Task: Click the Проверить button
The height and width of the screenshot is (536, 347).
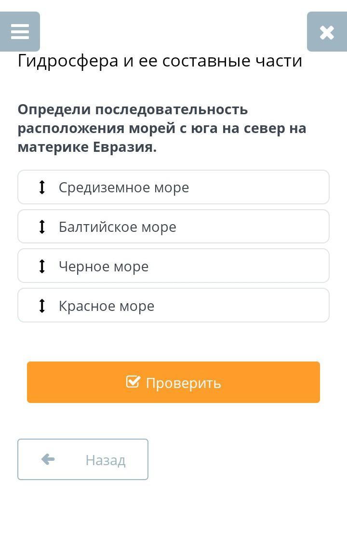Action: [x=173, y=382]
